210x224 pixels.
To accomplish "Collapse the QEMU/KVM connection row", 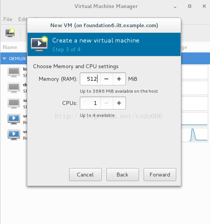I will [x=5, y=59].
